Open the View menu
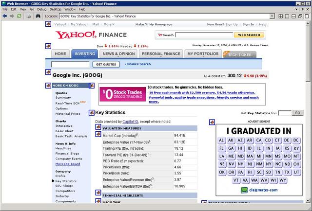Image resolution: width=312 pixels, height=211 pixels. [x=23, y=9]
